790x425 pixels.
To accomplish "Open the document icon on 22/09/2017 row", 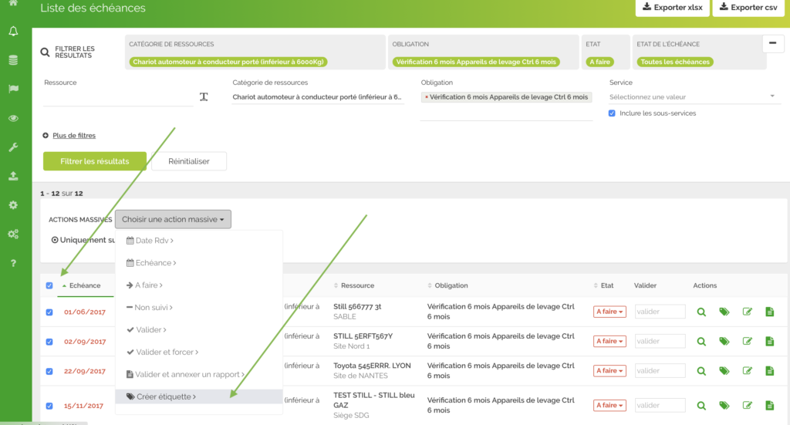I will coord(769,371).
